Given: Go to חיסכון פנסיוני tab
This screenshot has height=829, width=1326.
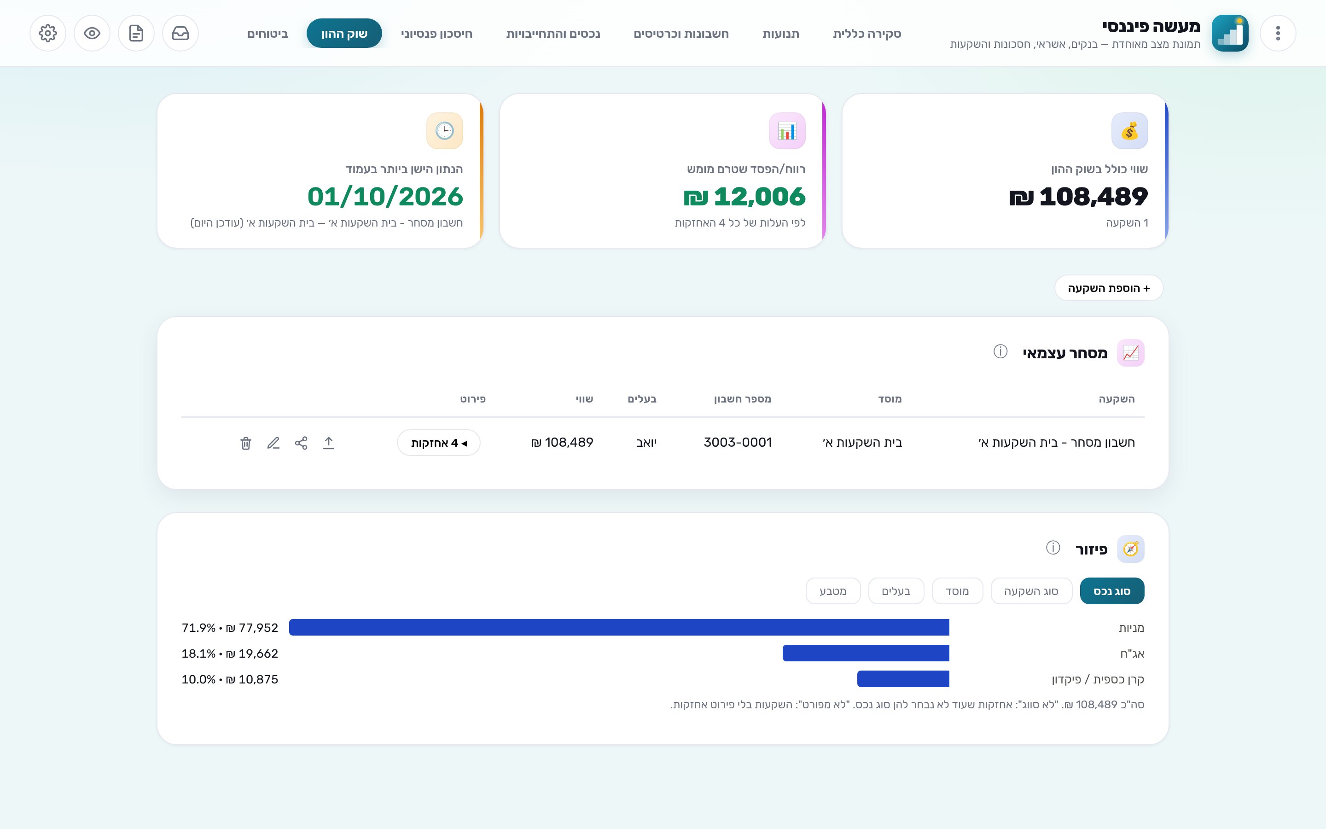Looking at the screenshot, I should (x=436, y=34).
